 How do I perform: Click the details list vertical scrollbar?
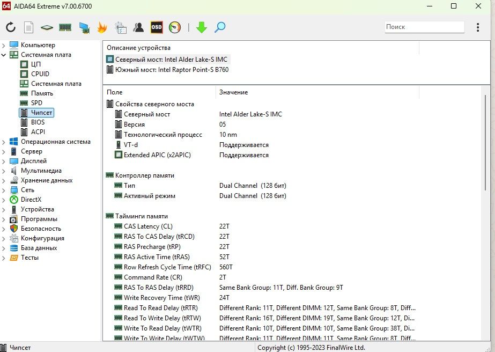pos(485,142)
